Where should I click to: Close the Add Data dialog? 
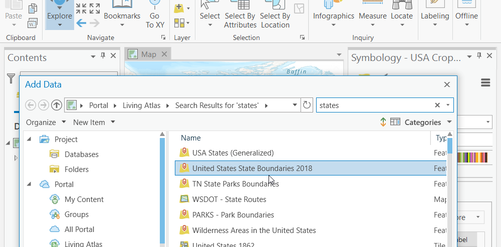(x=447, y=84)
